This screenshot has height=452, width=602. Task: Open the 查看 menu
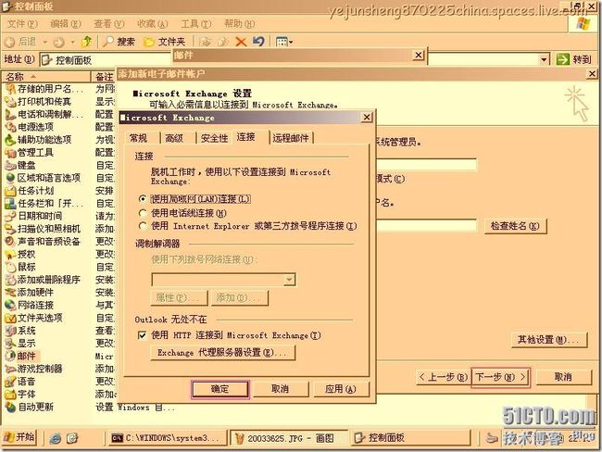point(109,24)
